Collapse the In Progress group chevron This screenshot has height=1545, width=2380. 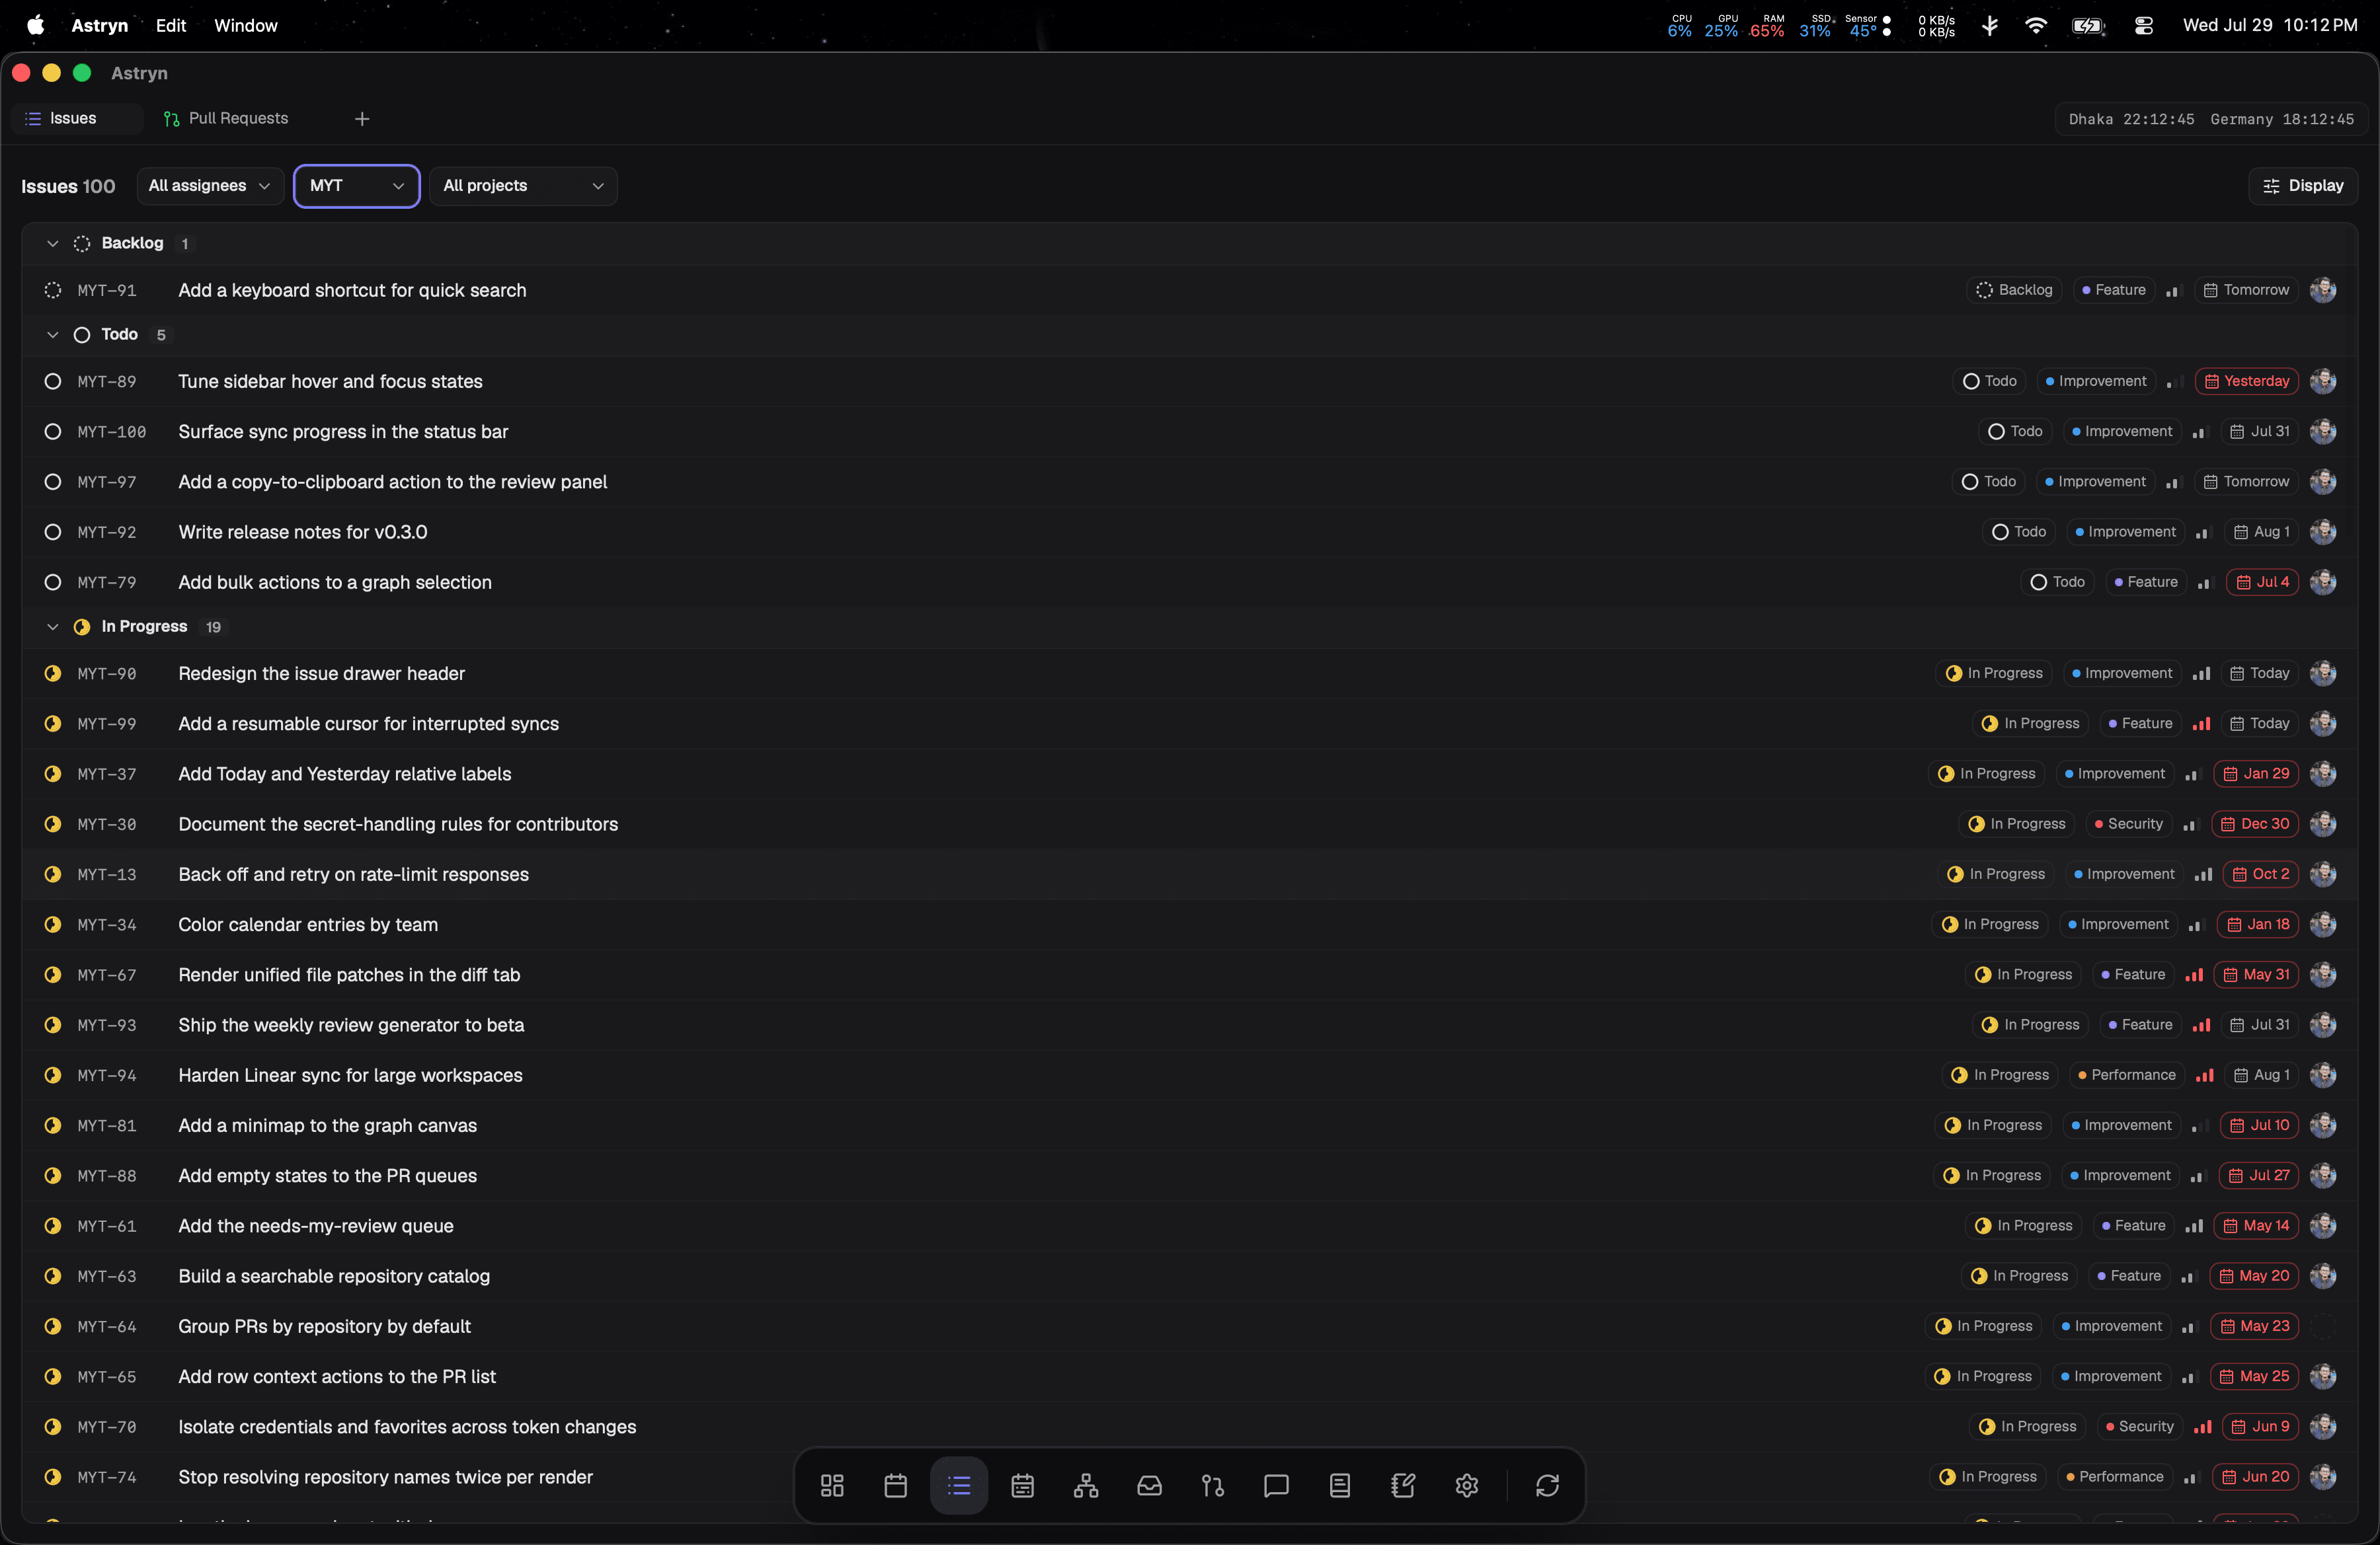click(53, 626)
